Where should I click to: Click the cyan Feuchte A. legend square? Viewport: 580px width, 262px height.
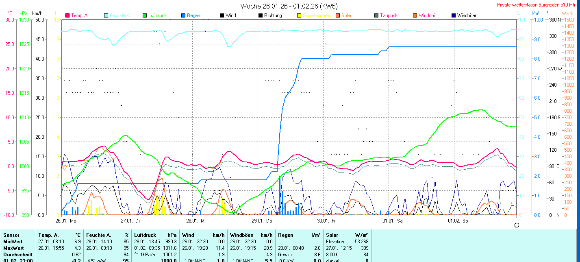106,15
